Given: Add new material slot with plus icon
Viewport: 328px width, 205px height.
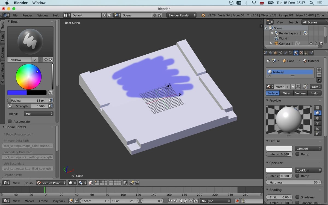Looking at the screenshot, I should 319,70.
